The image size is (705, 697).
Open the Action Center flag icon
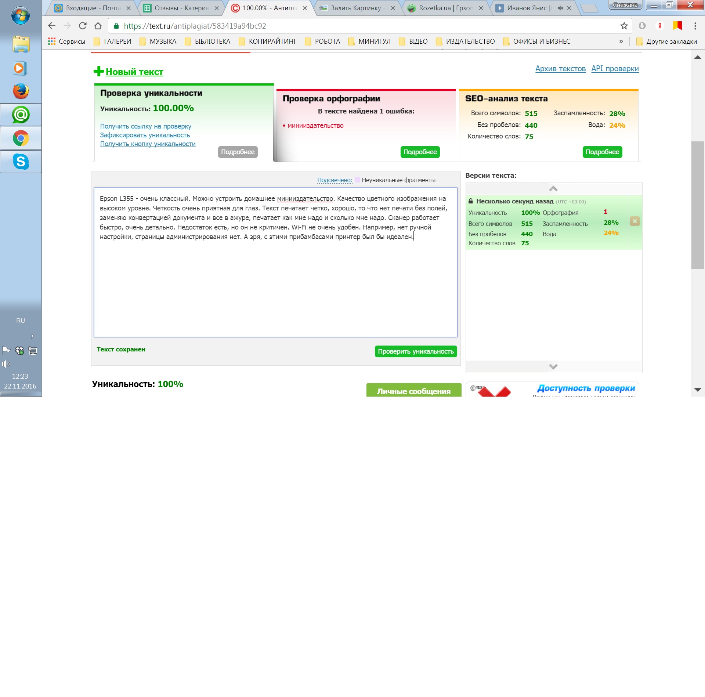pos(6,350)
